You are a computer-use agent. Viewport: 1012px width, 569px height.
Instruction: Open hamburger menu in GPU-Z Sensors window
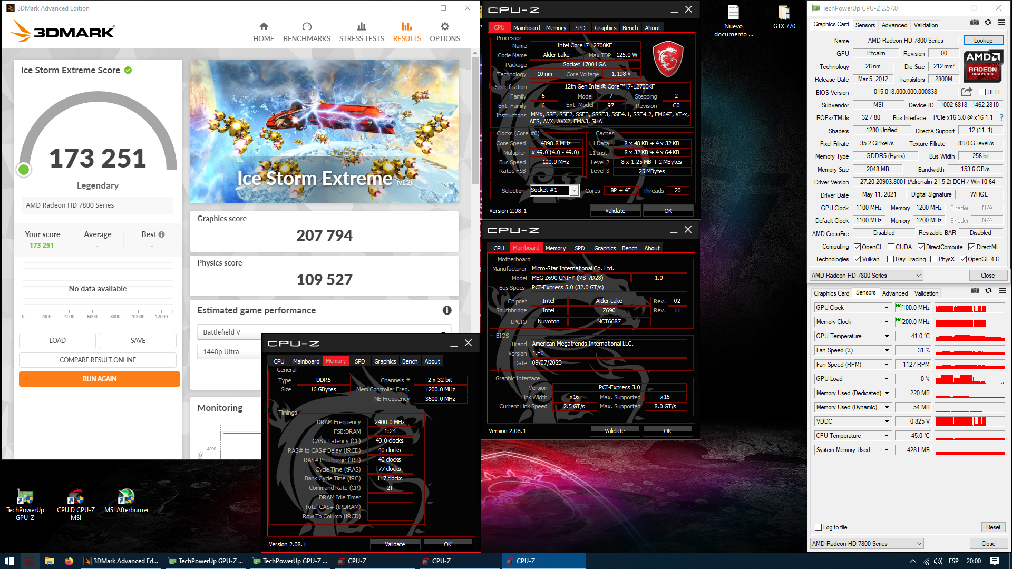tap(1002, 290)
